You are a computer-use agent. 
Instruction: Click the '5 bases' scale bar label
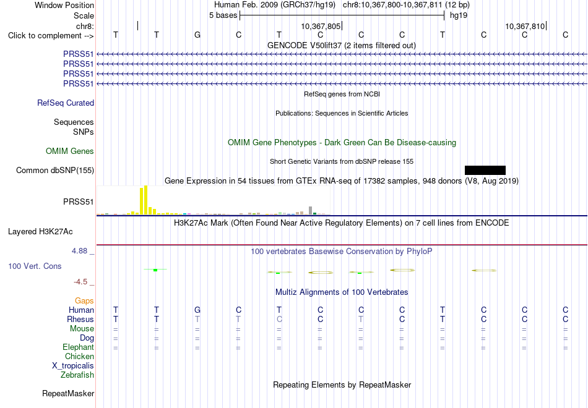pos(223,15)
